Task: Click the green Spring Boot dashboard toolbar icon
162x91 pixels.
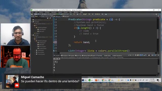Action: (57, 14)
